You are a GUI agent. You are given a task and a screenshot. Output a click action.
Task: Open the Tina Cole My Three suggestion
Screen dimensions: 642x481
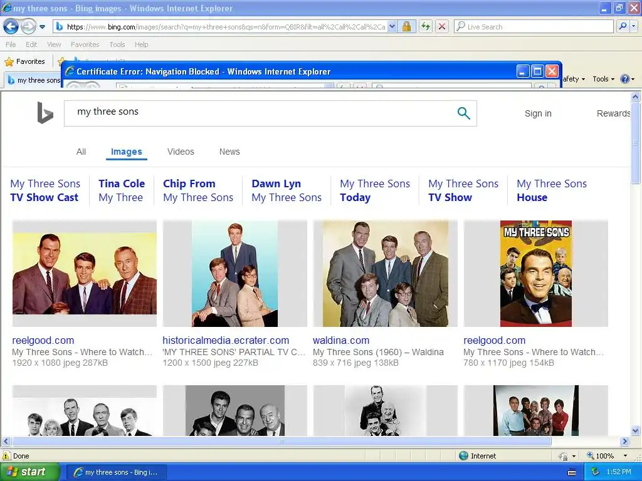[x=122, y=190]
